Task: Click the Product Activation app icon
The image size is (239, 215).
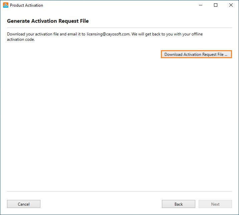Action: click(x=6, y=5)
